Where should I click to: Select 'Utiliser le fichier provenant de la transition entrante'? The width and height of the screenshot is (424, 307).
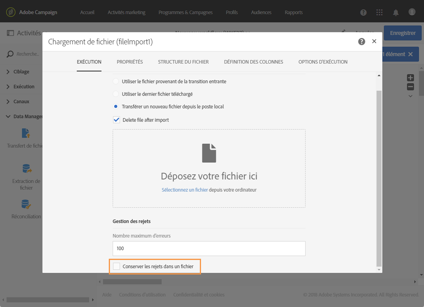[x=116, y=81]
